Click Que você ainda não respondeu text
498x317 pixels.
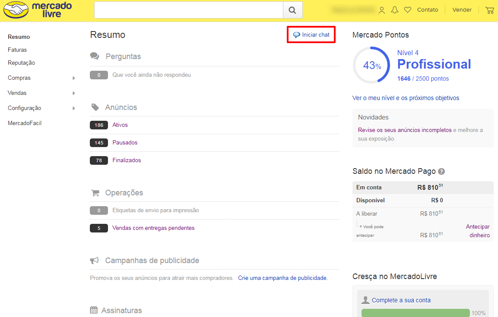coord(152,75)
